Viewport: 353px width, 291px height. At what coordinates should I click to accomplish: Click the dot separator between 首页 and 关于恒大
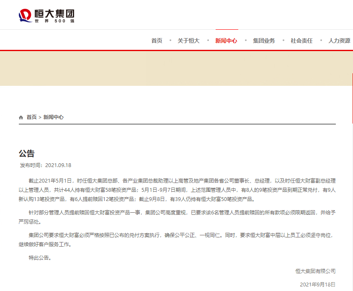(170, 40)
